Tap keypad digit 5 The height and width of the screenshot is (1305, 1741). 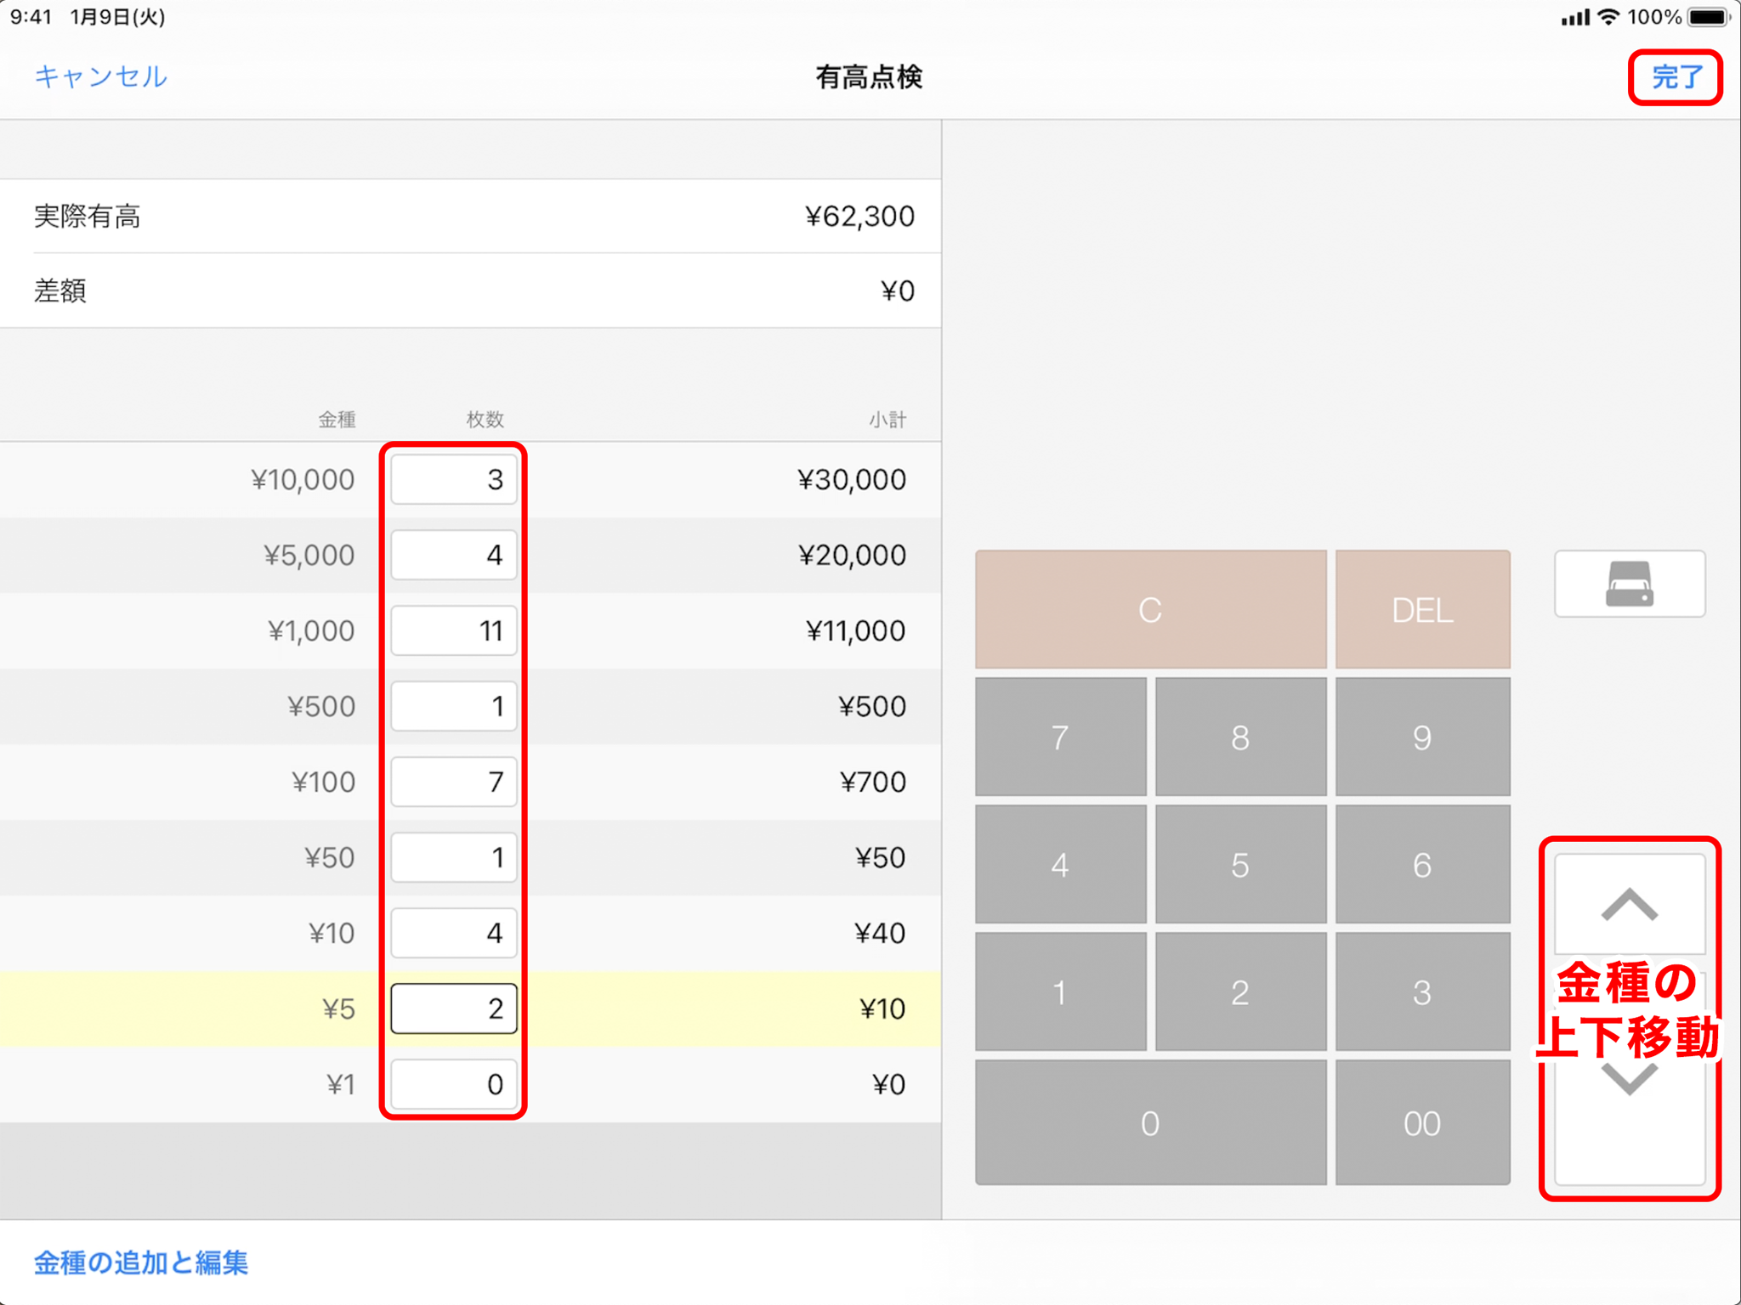coord(1240,864)
